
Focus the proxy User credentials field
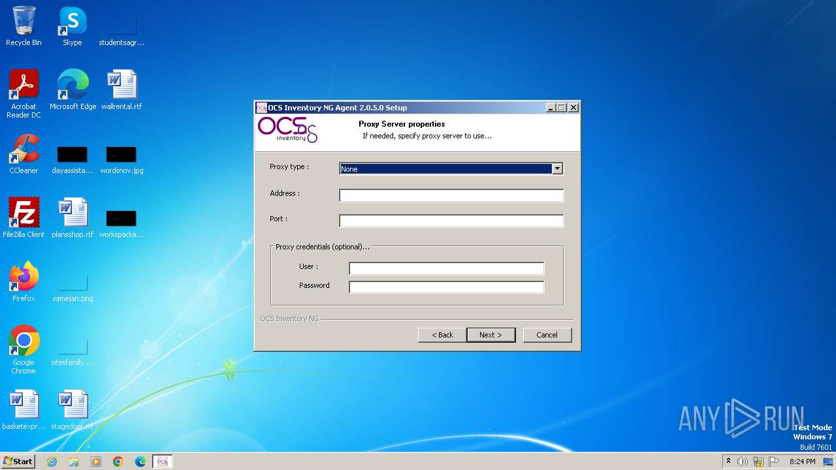click(446, 268)
